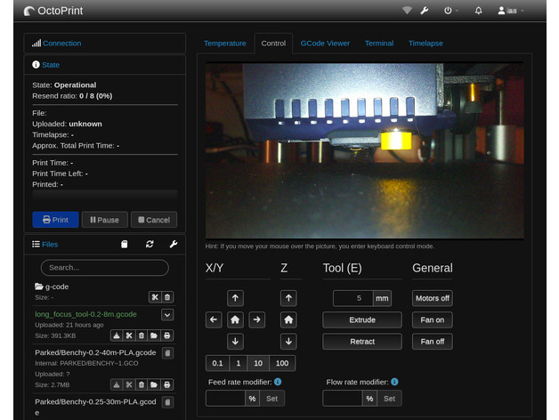
Task: Switch to the GCode Viewer tab
Action: tap(325, 43)
